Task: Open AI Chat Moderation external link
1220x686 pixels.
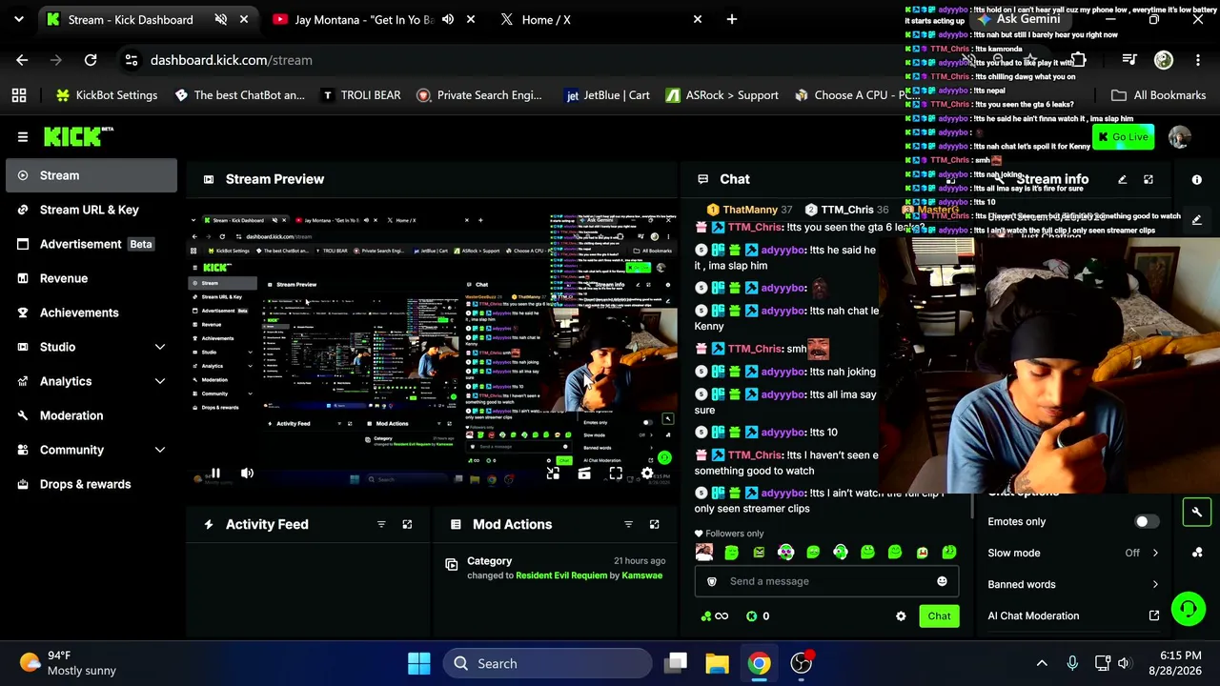Action: [x=1154, y=615]
